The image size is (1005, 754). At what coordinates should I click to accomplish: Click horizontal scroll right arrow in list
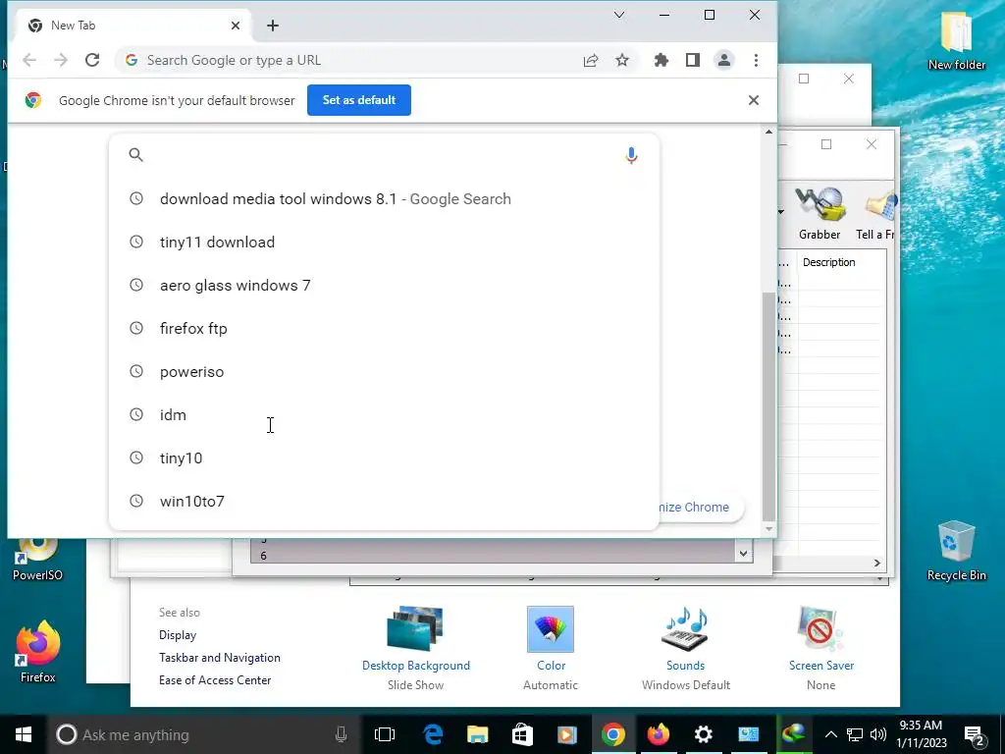pyautogui.click(x=876, y=563)
